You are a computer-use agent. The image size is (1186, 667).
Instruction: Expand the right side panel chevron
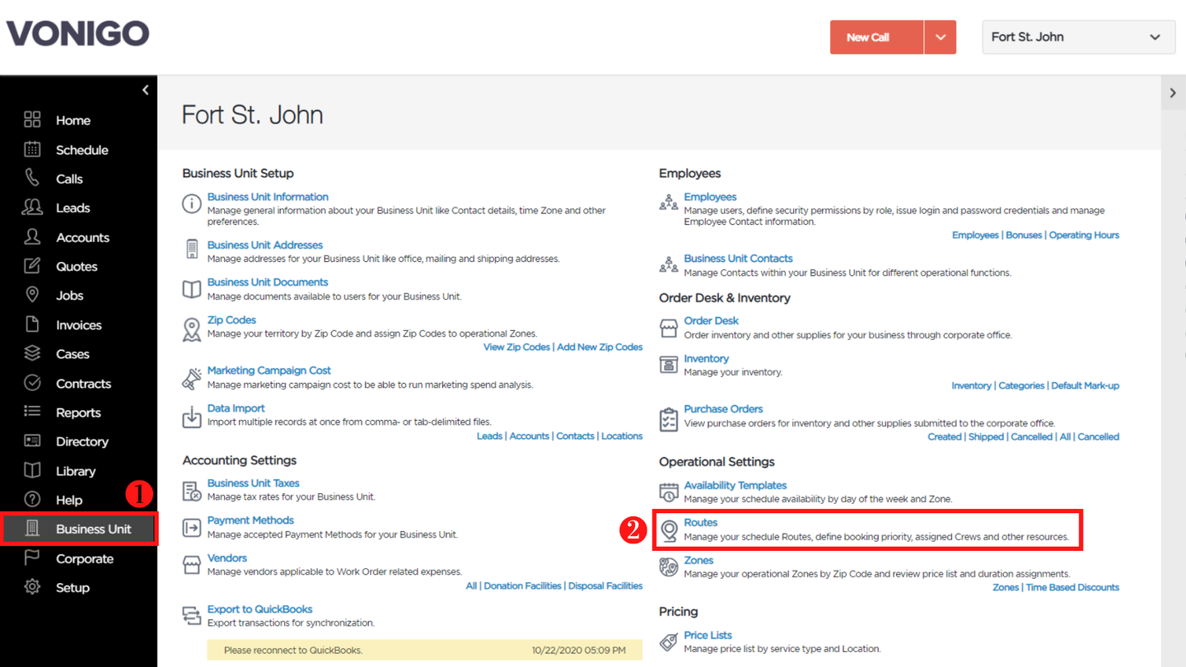(x=1173, y=93)
